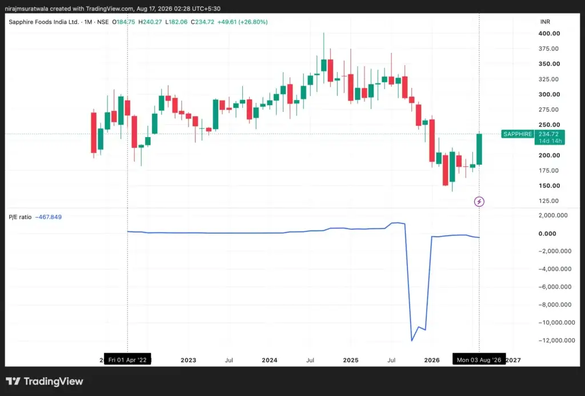The width and height of the screenshot is (585, 396).
Task: Click the 234.72 current price label
Action: [x=548, y=134]
